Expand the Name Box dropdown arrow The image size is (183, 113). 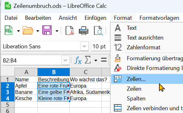66,60
